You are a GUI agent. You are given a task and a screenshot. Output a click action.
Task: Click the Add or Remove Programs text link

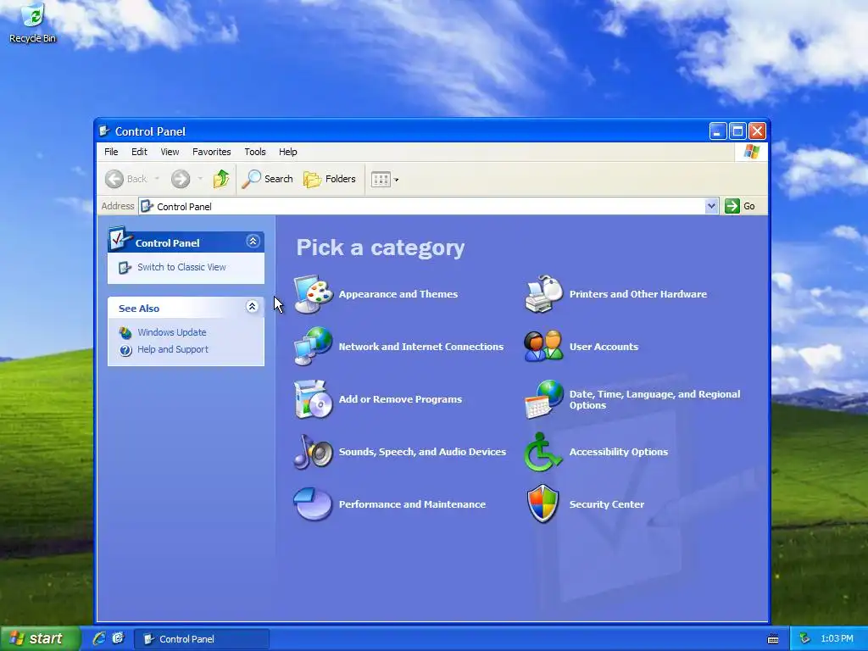coord(400,399)
